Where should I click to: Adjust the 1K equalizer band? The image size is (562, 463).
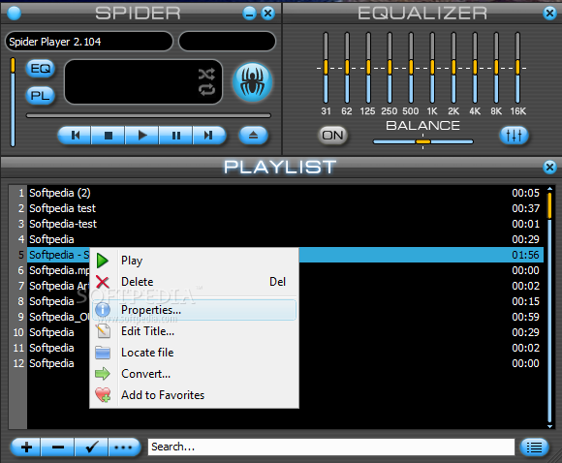pyautogui.click(x=432, y=68)
